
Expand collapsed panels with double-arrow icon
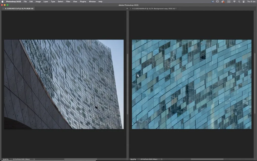coord(127,8)
